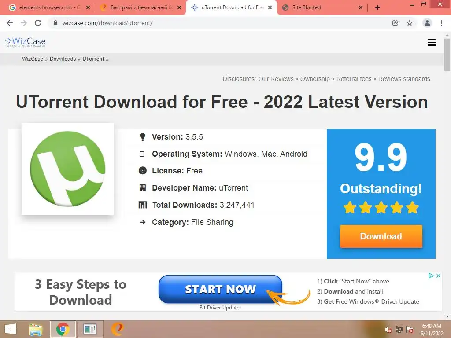Screen dimensions: 451x338
Task: Switch to the Russian-titled tab
Action: tap(140, 8)
